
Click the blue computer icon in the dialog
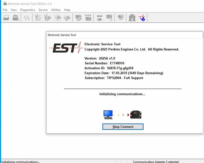(108, 115)
